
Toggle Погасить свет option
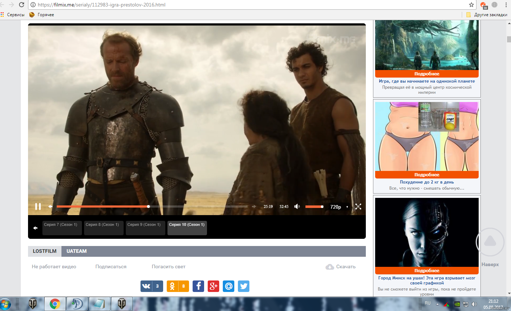169,267
